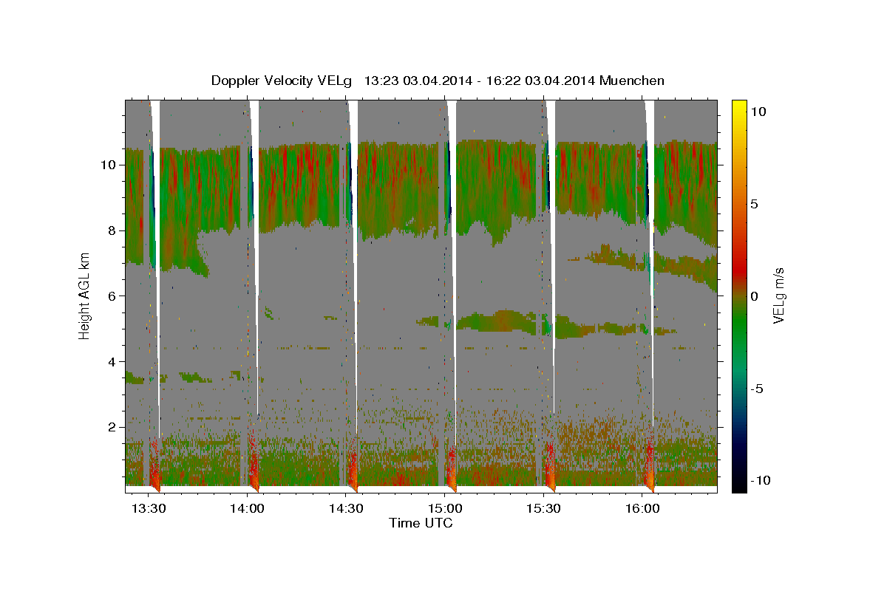887x591 pixels.
Task: Click the 15:00 time tick label
Action: tap(445, 508)
